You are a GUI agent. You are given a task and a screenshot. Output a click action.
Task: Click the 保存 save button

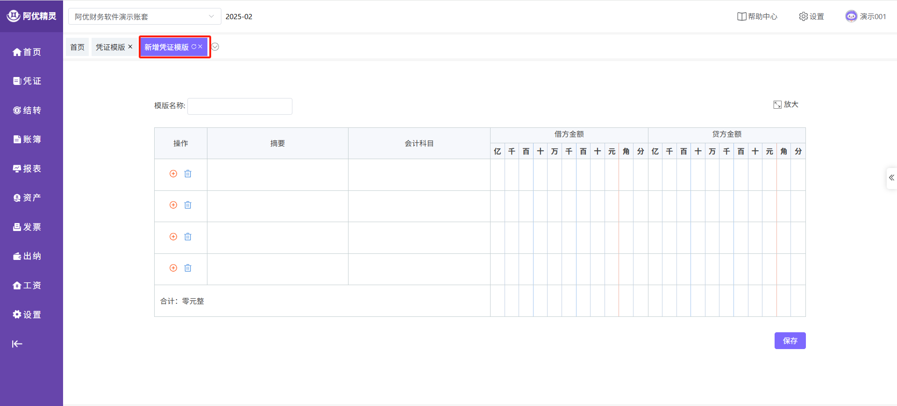pos(790,341)
